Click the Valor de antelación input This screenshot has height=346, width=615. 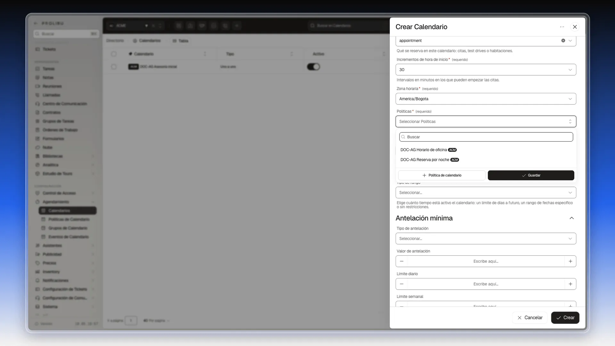coord(486,261)
